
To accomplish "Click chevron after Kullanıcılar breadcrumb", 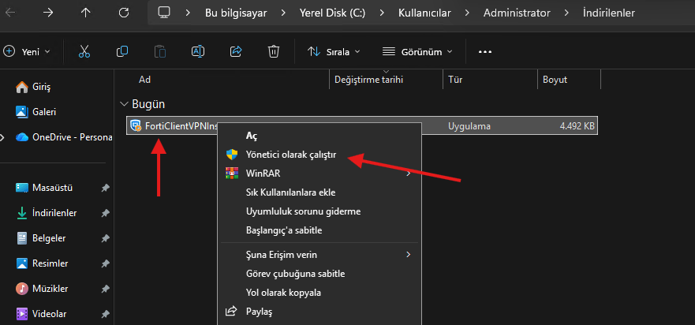I will pos(467,13).
